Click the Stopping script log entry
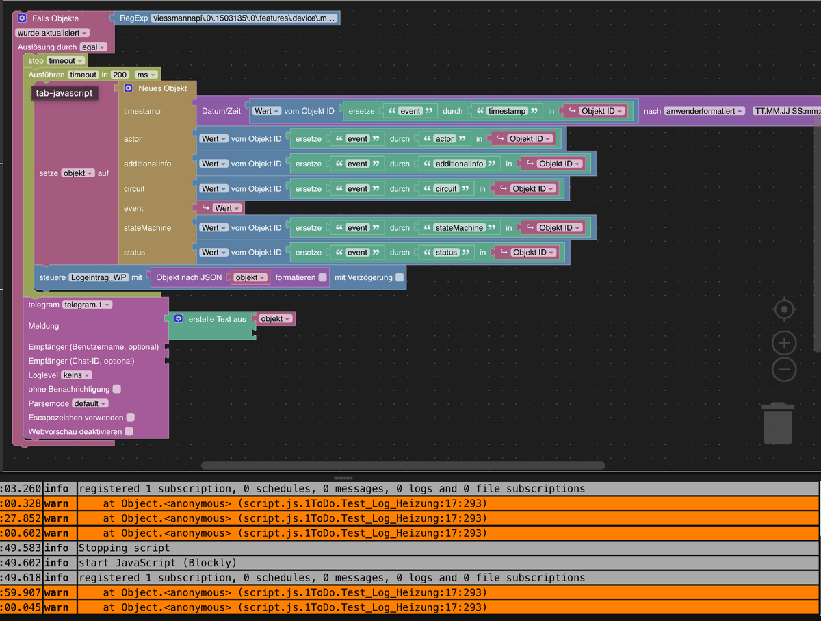Viewport: 821px width, 621px height. [124, 548]
